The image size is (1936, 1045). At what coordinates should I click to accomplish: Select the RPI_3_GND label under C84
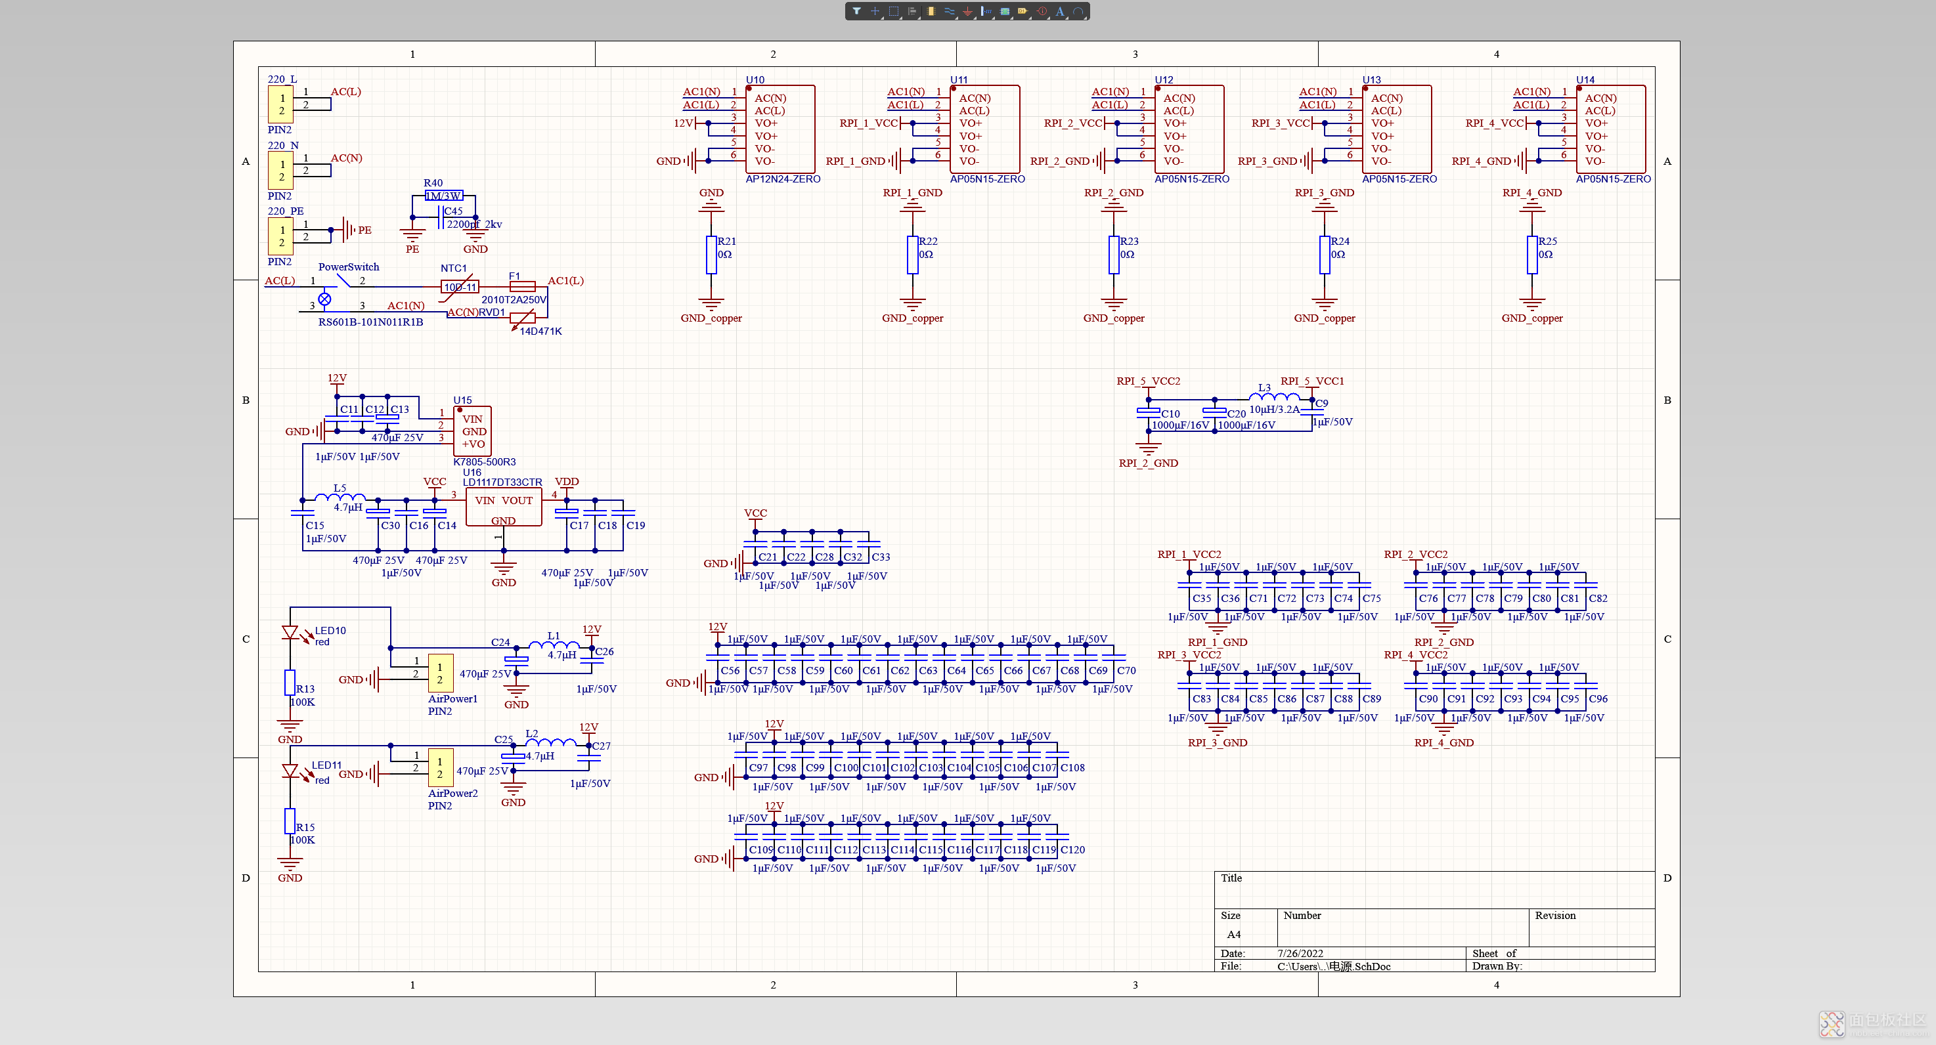(x=1217, y=743)
